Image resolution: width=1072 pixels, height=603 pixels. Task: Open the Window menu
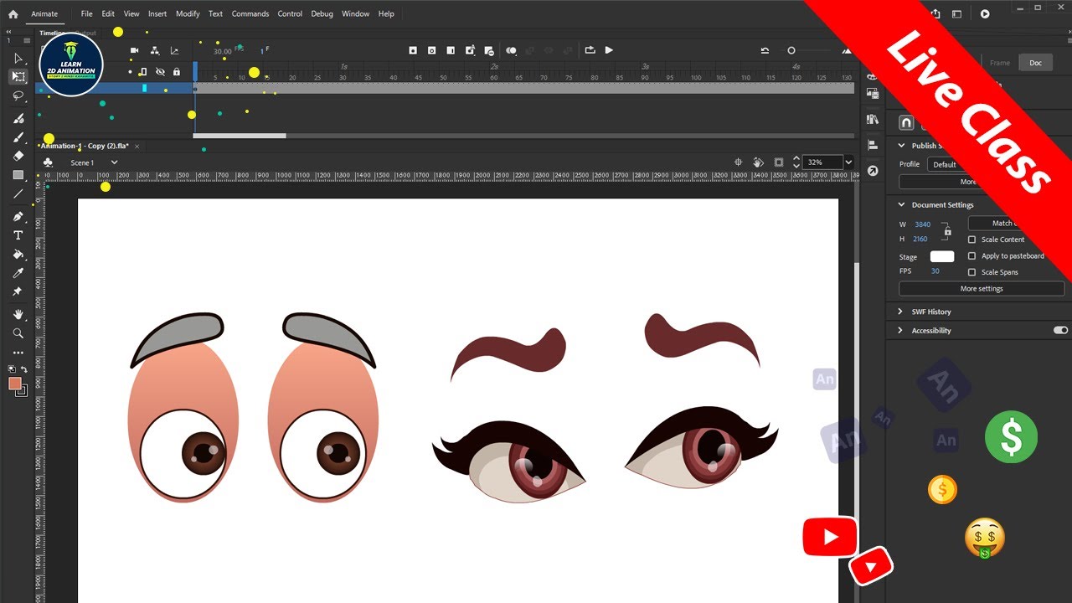click(356, 13)
